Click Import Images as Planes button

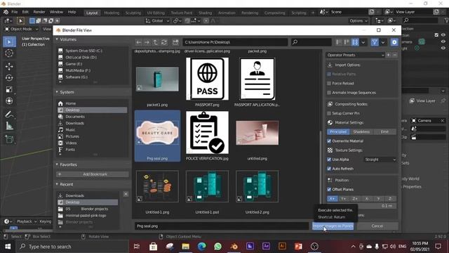(333, 226)
